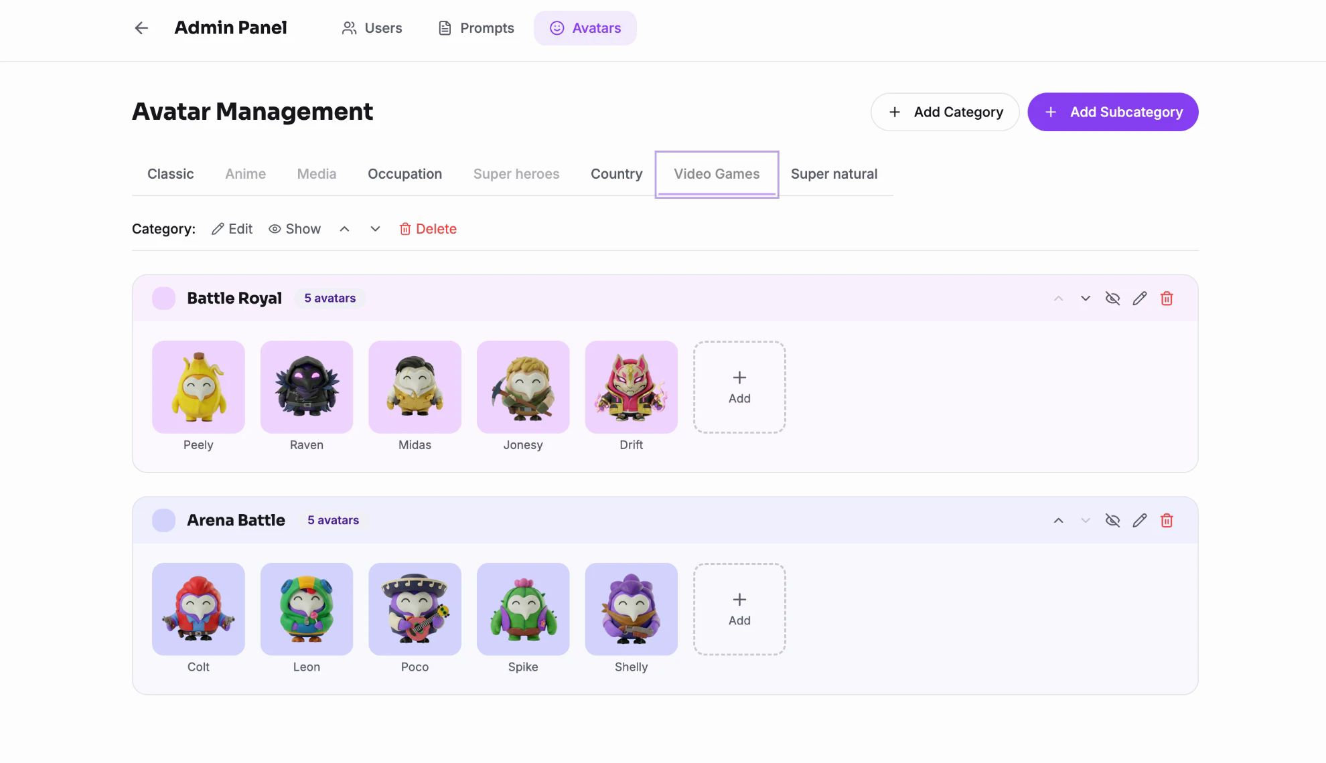Open the Shelly avatar
The width and height of the screenshot is (1326, 763).
click(632, 609)
